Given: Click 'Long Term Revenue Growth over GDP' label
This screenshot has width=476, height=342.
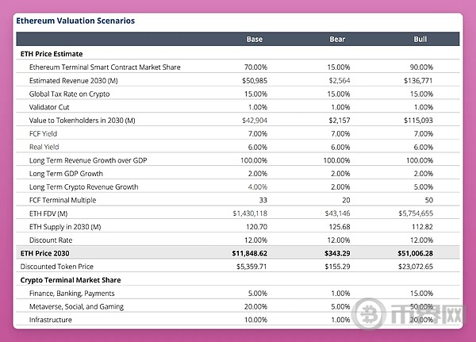Looking at the screenshot, I should 88,160.
